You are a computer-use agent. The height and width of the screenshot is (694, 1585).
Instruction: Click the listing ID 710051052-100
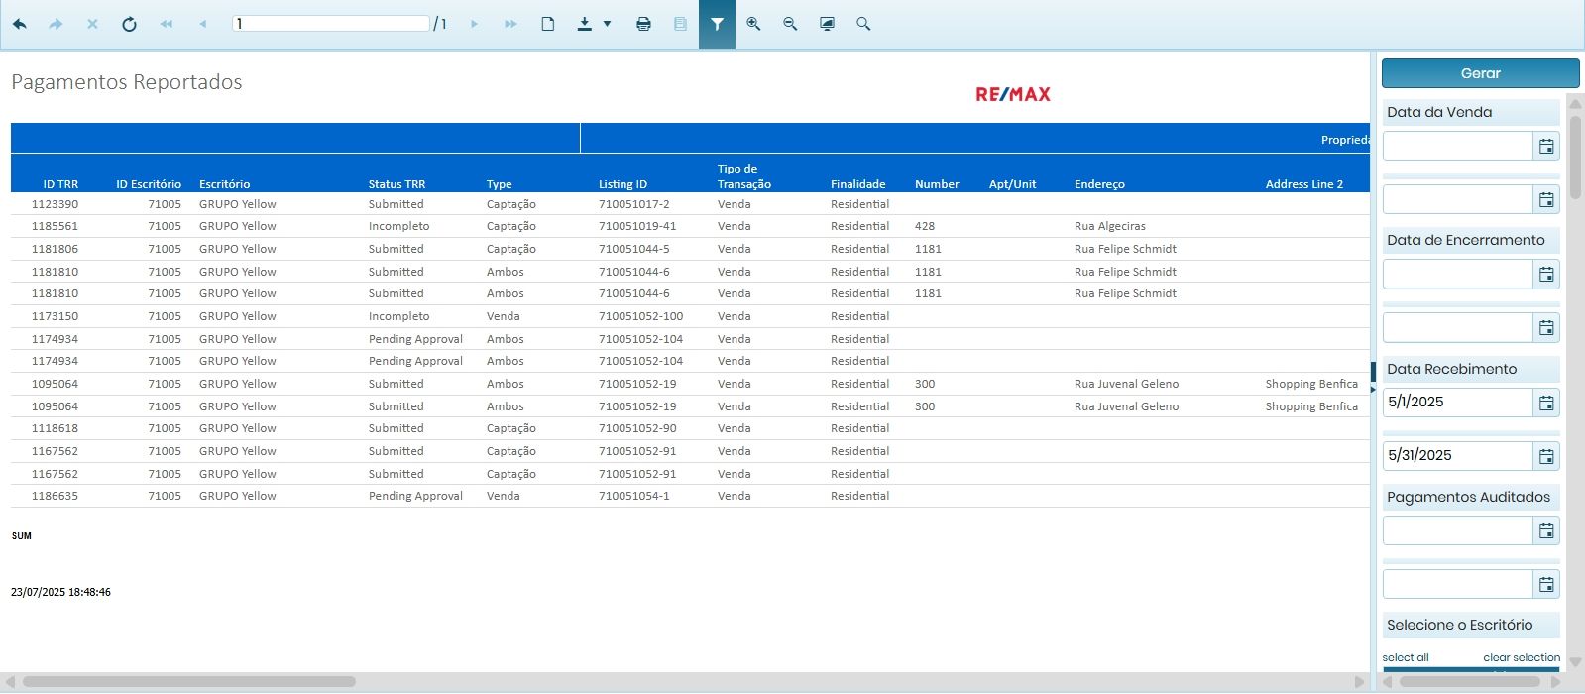point(640,316)
